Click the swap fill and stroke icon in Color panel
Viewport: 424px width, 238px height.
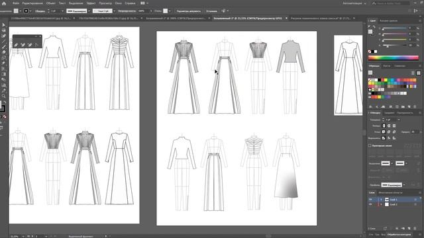point(374,26)
